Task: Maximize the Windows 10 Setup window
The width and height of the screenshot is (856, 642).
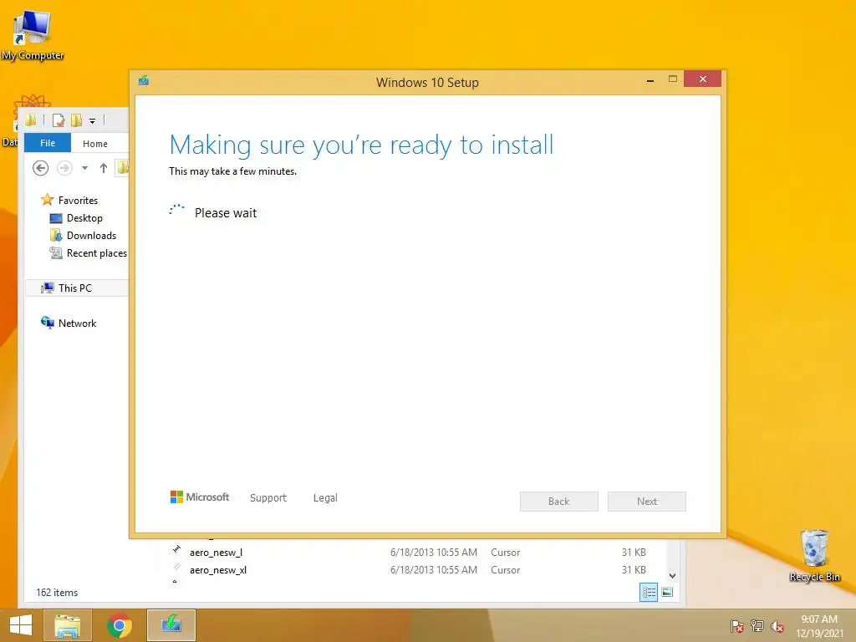Action: coord(673,79)
